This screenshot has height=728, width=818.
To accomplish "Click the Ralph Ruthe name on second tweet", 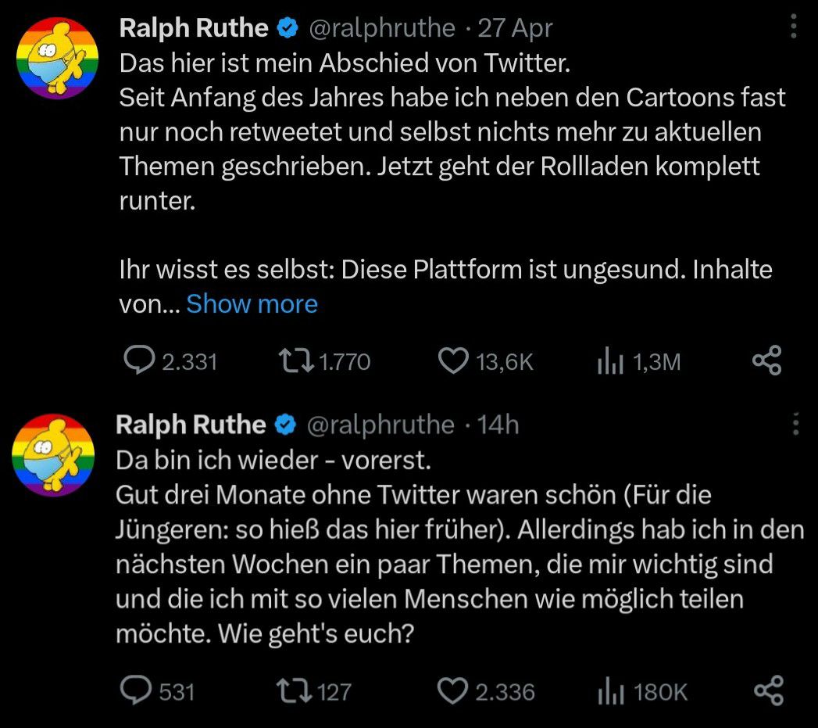I will point(191,424).
